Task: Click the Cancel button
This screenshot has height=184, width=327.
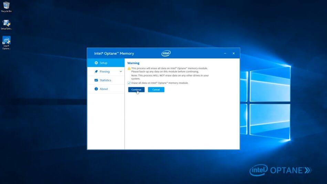Action: pyautogui.click(x=156, y=90)
